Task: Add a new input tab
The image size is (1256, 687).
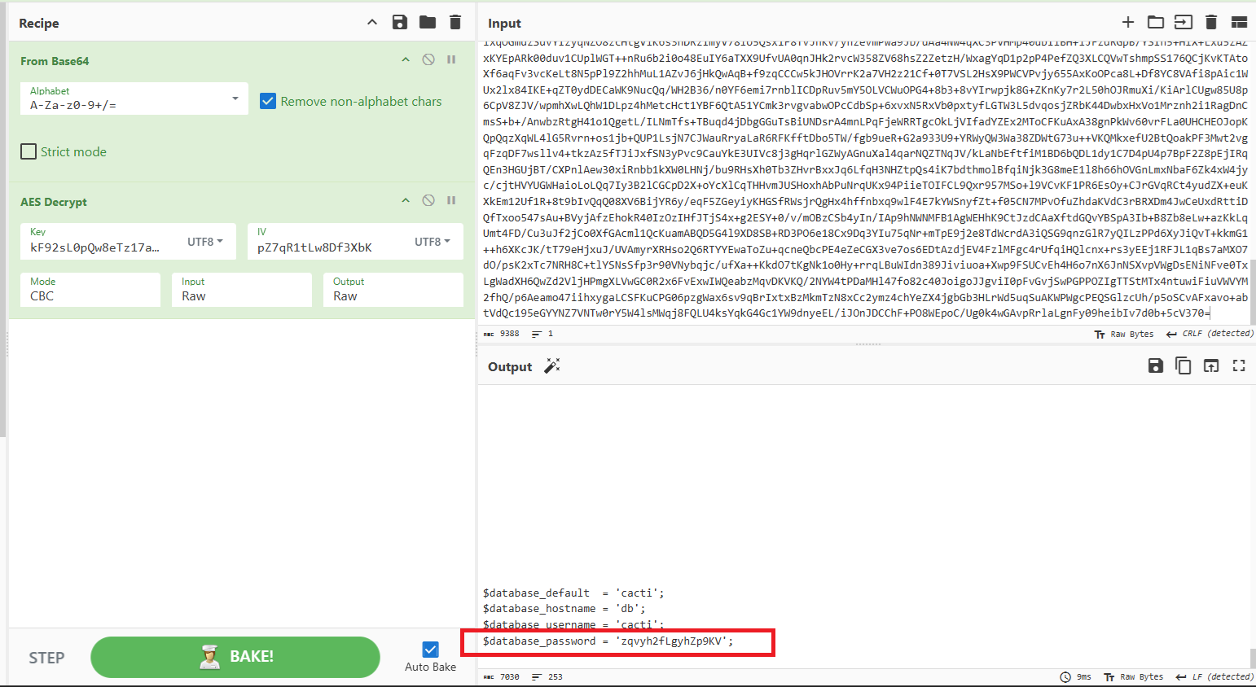Action: pos(1128,22)
